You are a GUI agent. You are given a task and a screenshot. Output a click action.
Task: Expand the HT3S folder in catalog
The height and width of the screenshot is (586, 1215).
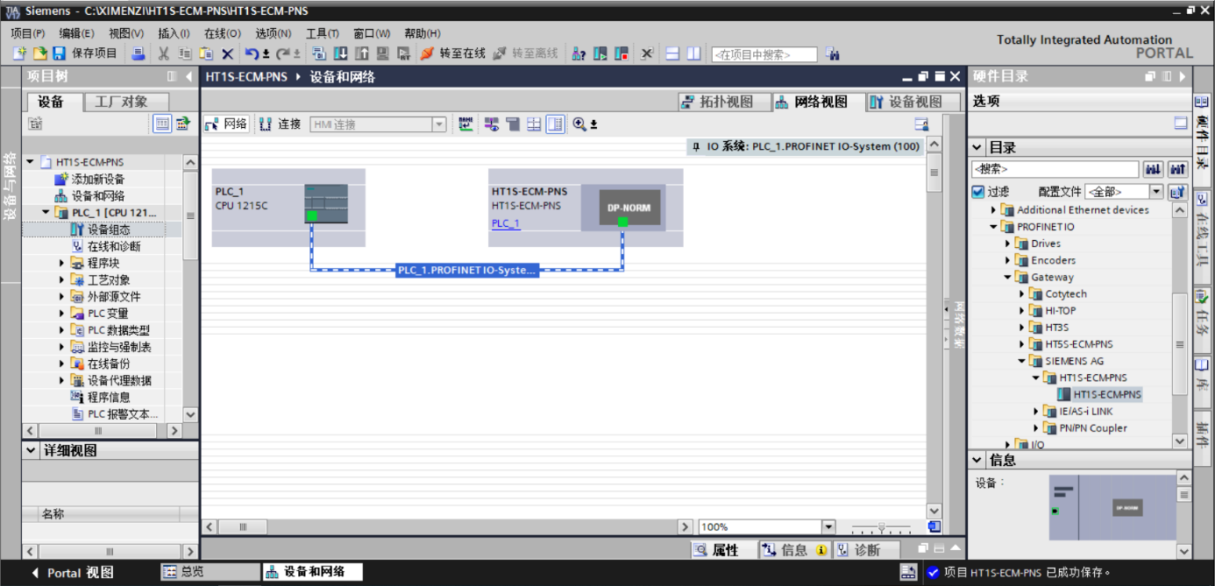[1022, 328]
